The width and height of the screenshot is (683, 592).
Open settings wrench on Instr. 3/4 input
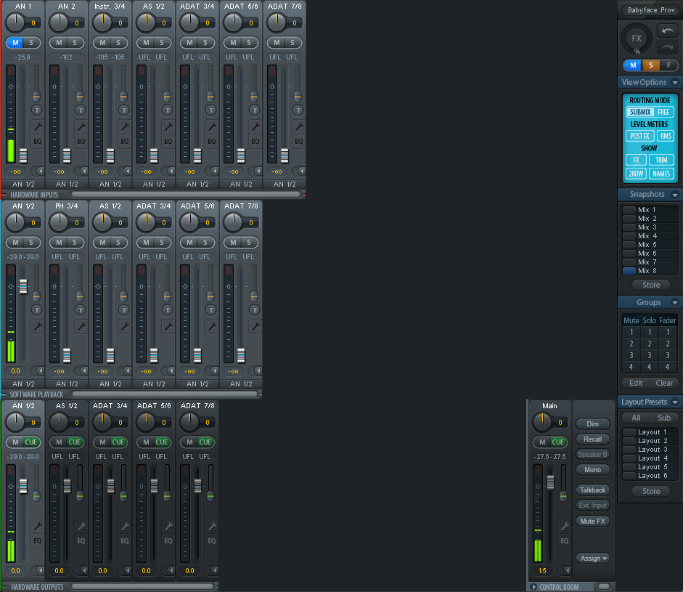pos(125,127)
